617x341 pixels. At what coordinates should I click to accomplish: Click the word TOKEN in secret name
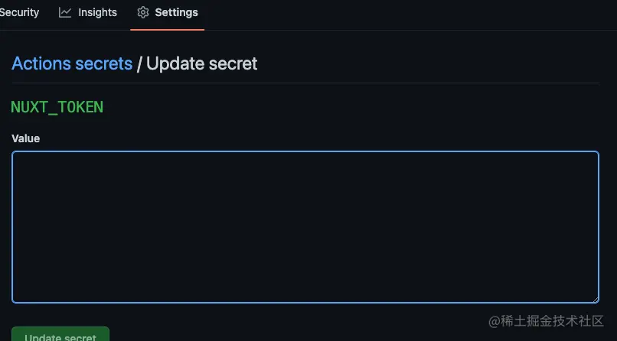point(80,107)
